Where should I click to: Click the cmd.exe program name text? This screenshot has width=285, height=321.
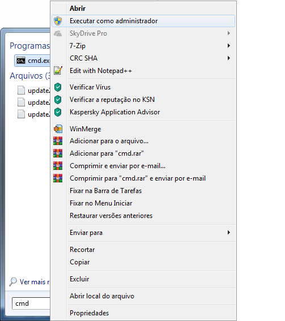click(39, 61)
